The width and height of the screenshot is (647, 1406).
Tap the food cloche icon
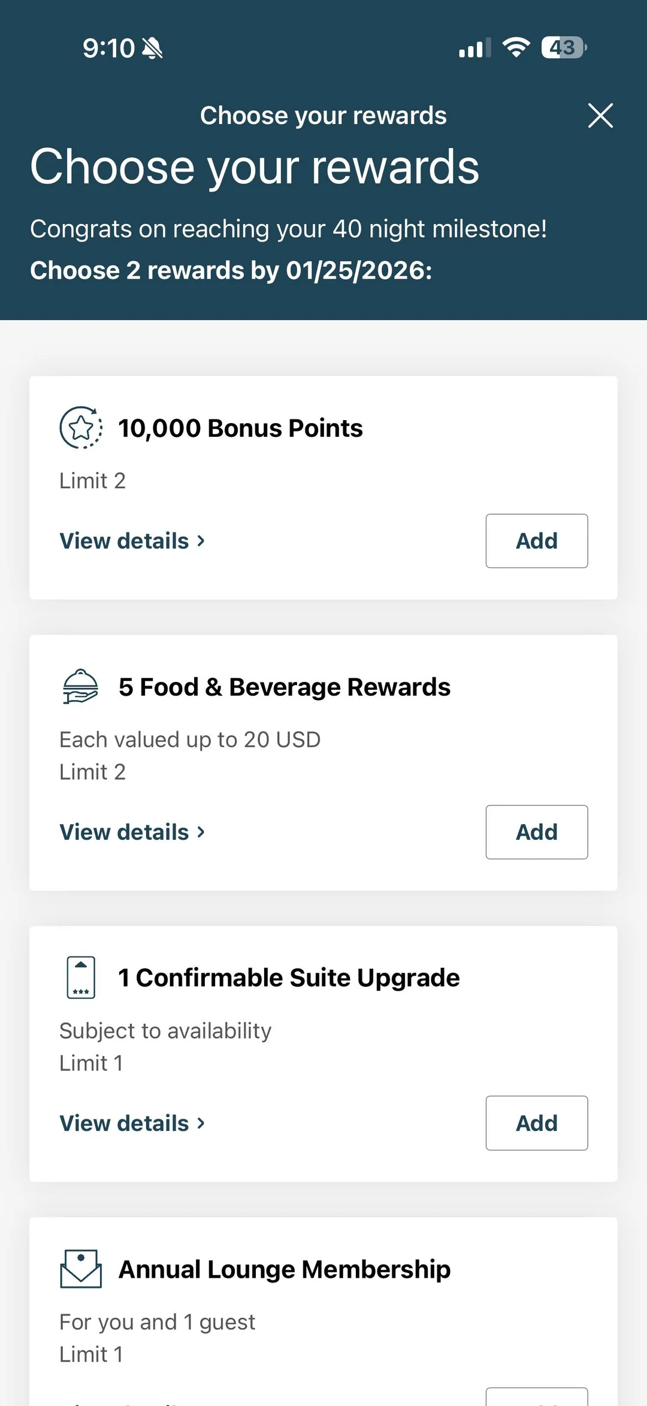coord(80,687)
